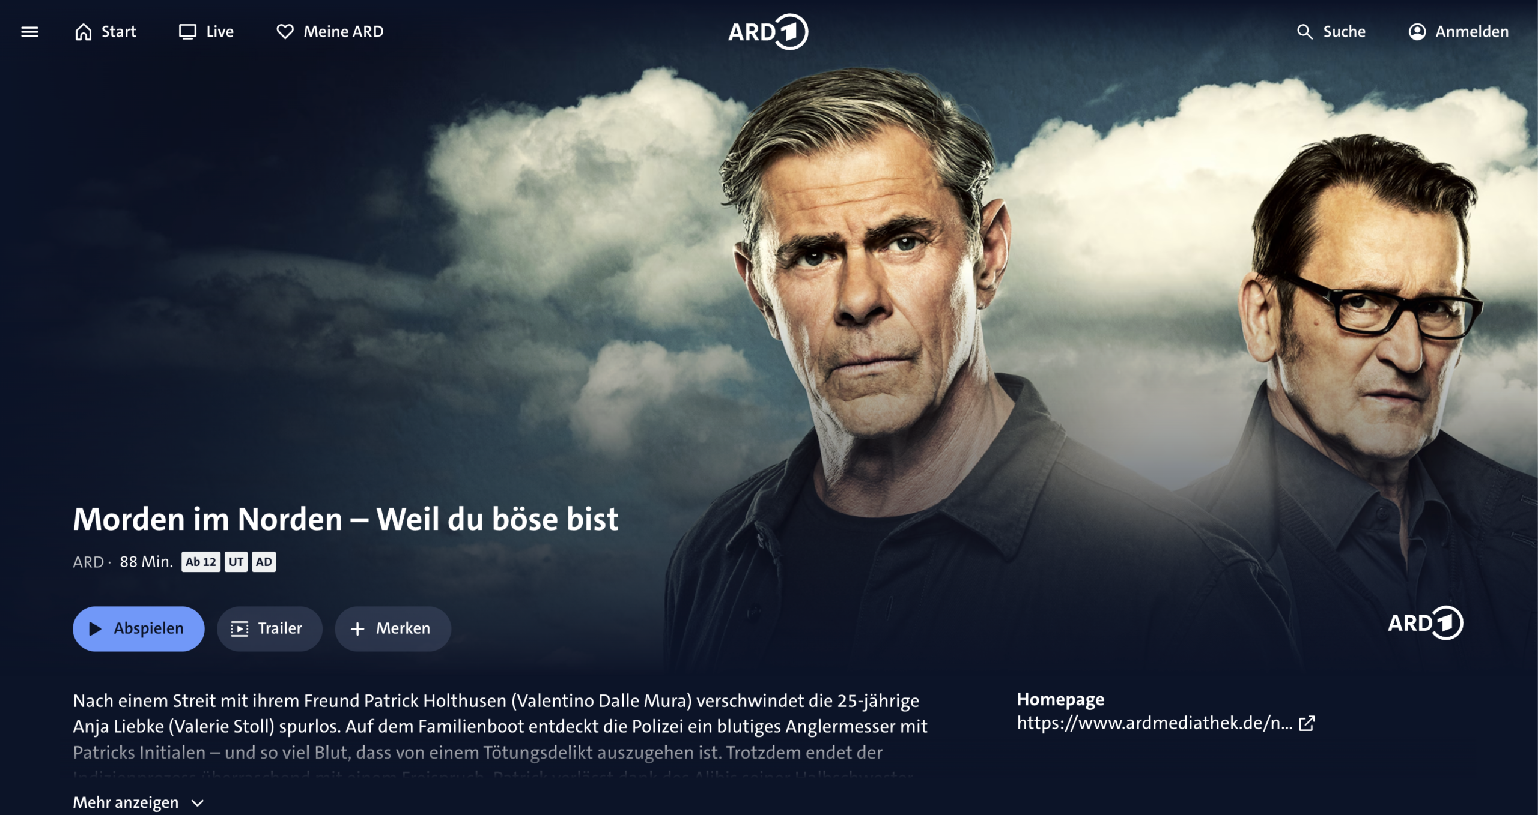Click the external link icon beside homepage URL
Viewport: 1538px width, 815px height.
[1307, 723]
